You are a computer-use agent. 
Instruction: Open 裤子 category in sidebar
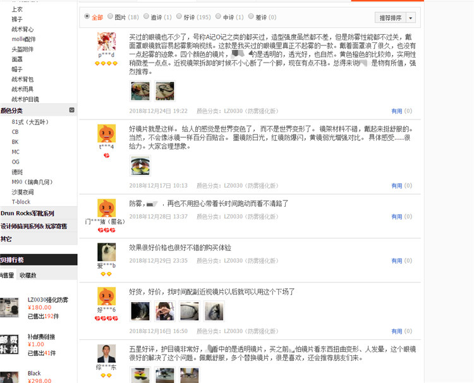coord(17,20)
